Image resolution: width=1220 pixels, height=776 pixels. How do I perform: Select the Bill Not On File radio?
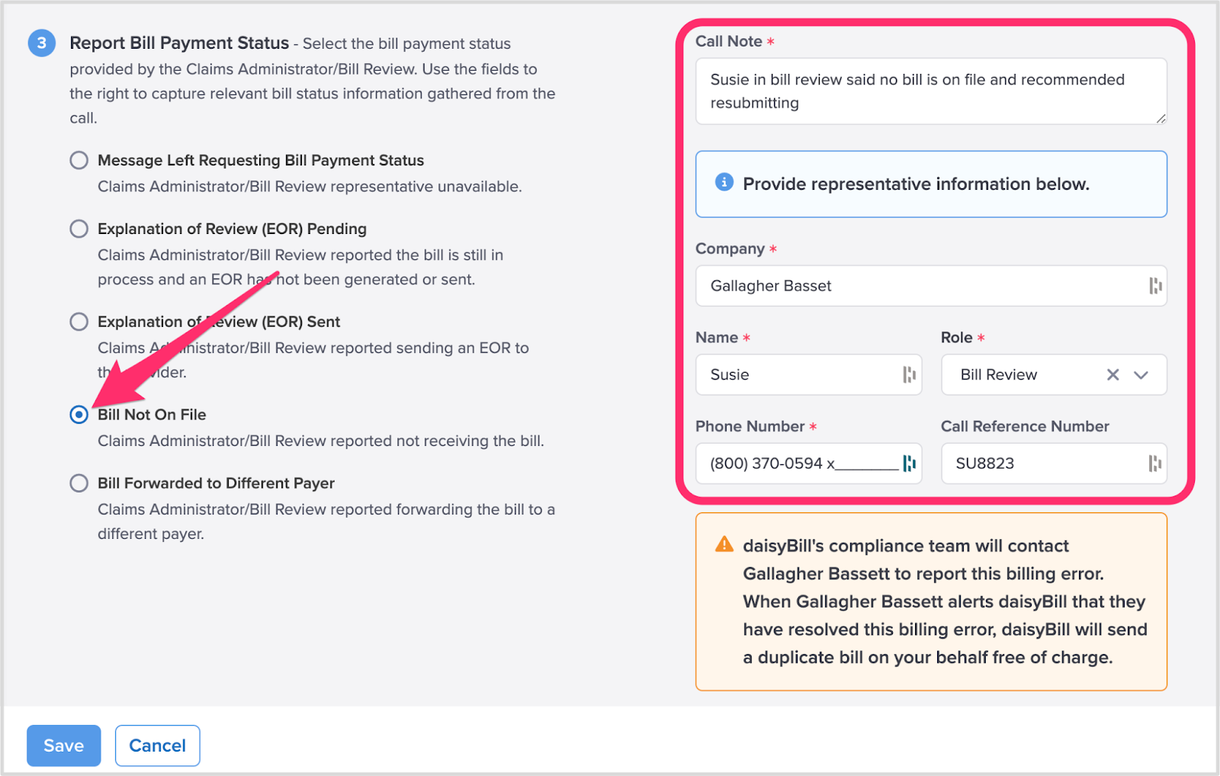click(x=79, y=415)
